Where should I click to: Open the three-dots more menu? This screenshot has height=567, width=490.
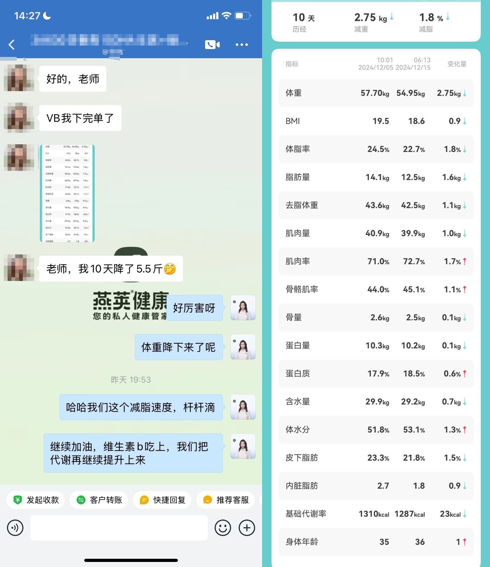242,45
